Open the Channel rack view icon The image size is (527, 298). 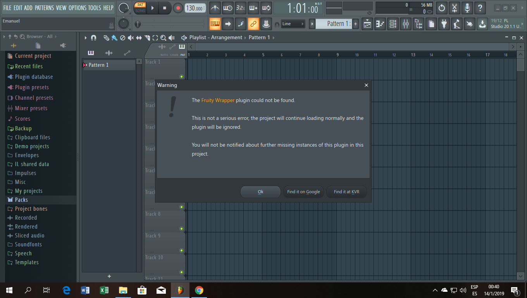pyautogui.click(x=393, y=24)
